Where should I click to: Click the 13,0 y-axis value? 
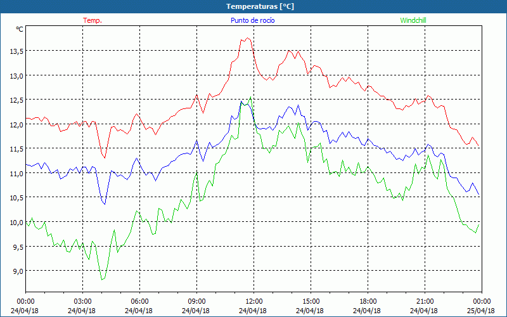click(16, 75)
